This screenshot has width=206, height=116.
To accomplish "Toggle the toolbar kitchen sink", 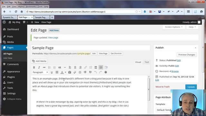I will coord(101,67).
